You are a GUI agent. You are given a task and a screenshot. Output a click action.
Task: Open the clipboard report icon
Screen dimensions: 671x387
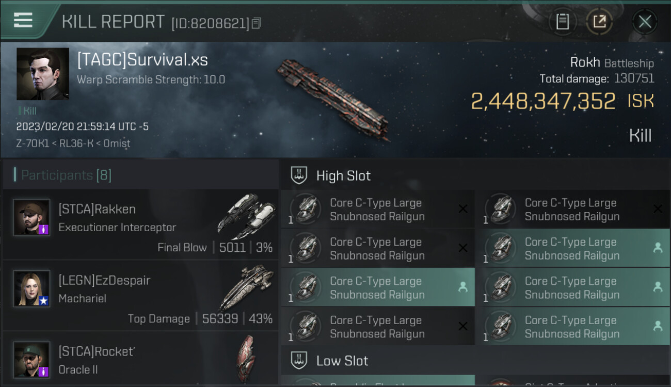562,22
